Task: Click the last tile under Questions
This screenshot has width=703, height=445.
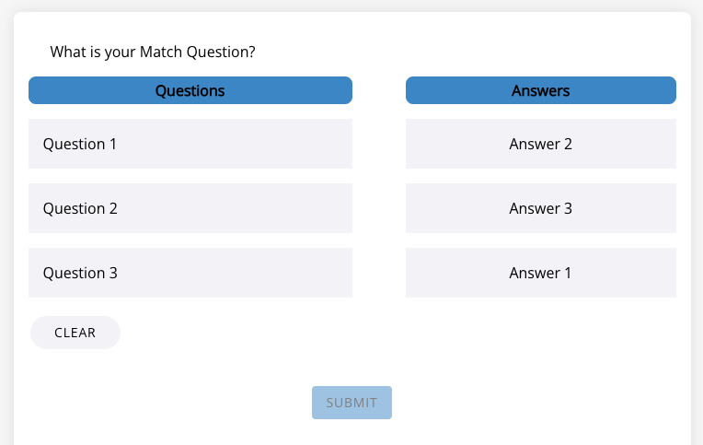Action: pyautogui.click(x=190, y=273)
